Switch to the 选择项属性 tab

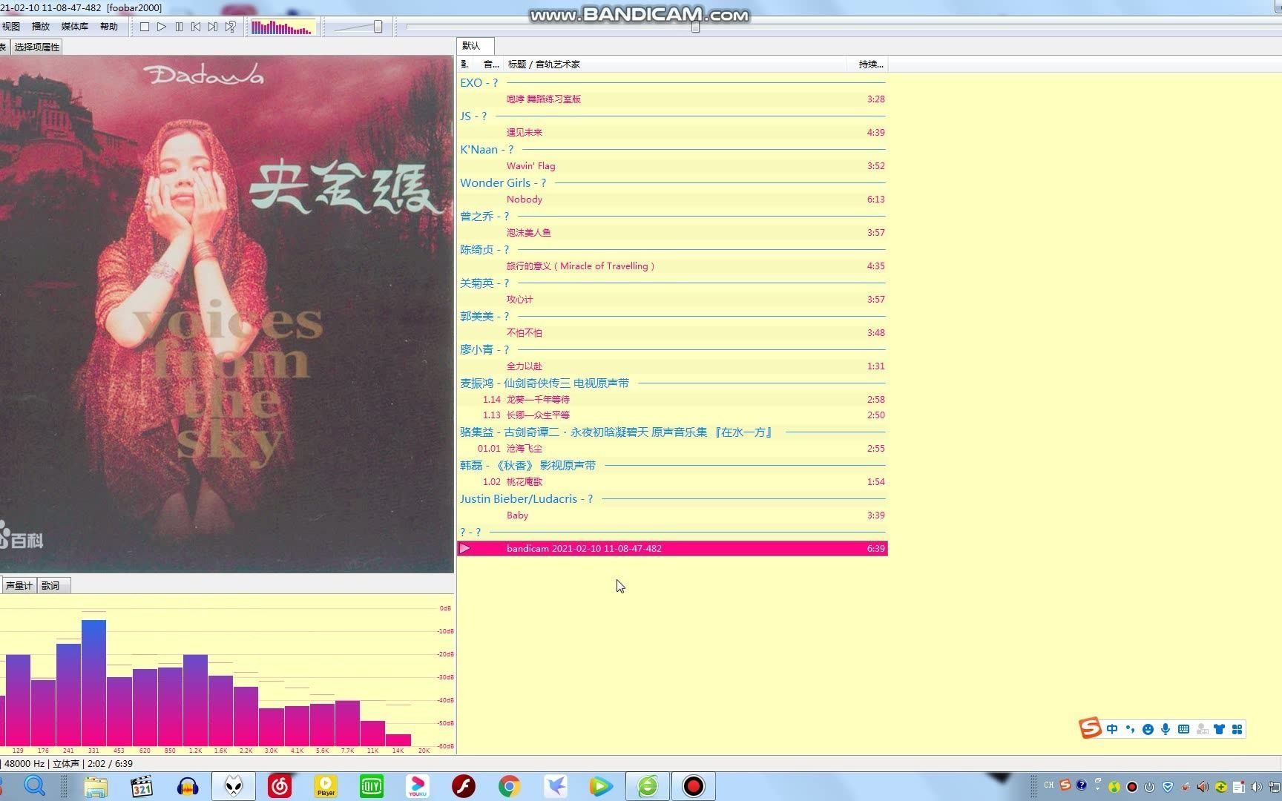coord(37,47)
